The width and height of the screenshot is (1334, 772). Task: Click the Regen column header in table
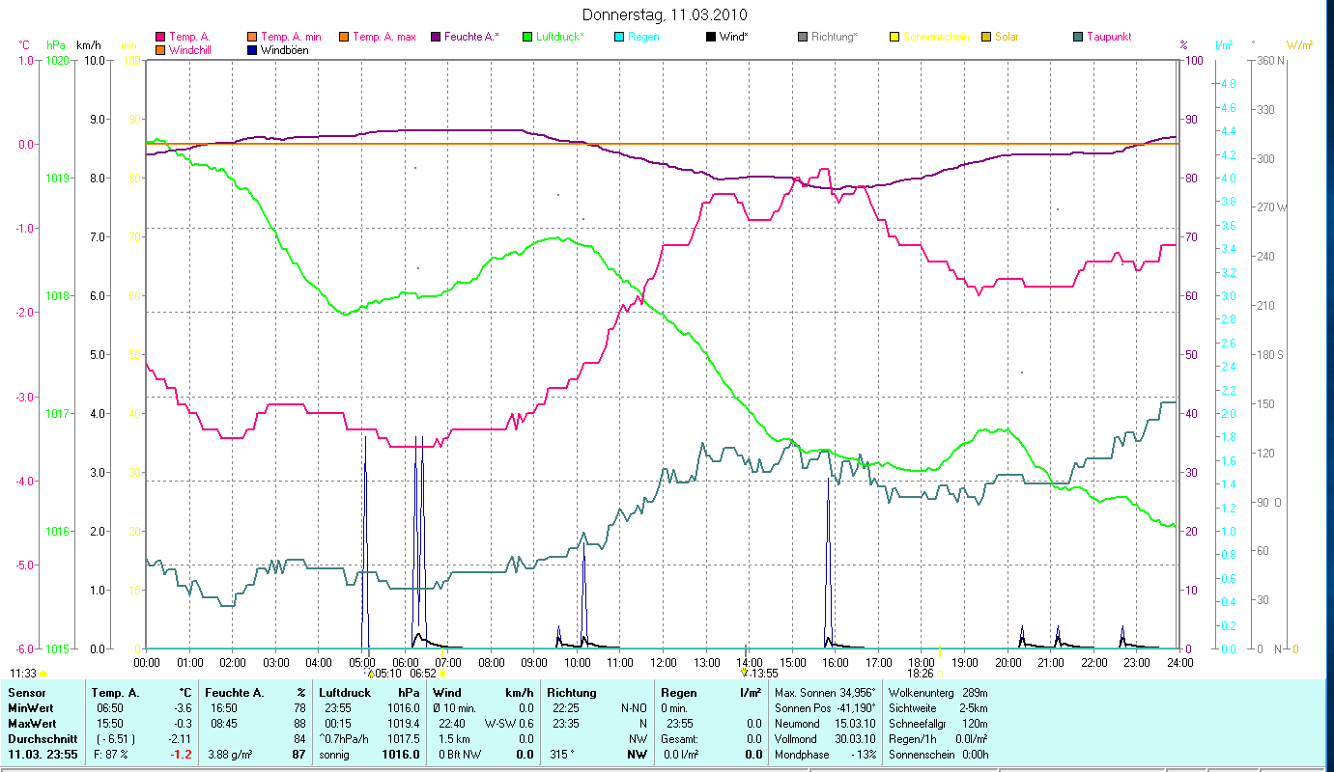pos(678,693)
